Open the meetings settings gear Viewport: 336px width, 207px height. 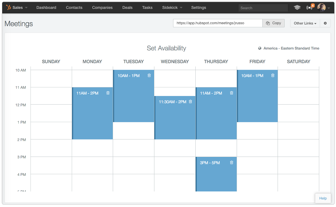coord(325,23)
